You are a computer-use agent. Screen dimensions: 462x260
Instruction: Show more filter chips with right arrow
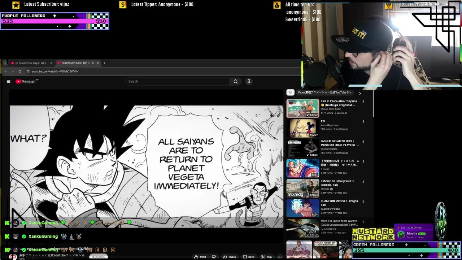(x=360, y=93)
